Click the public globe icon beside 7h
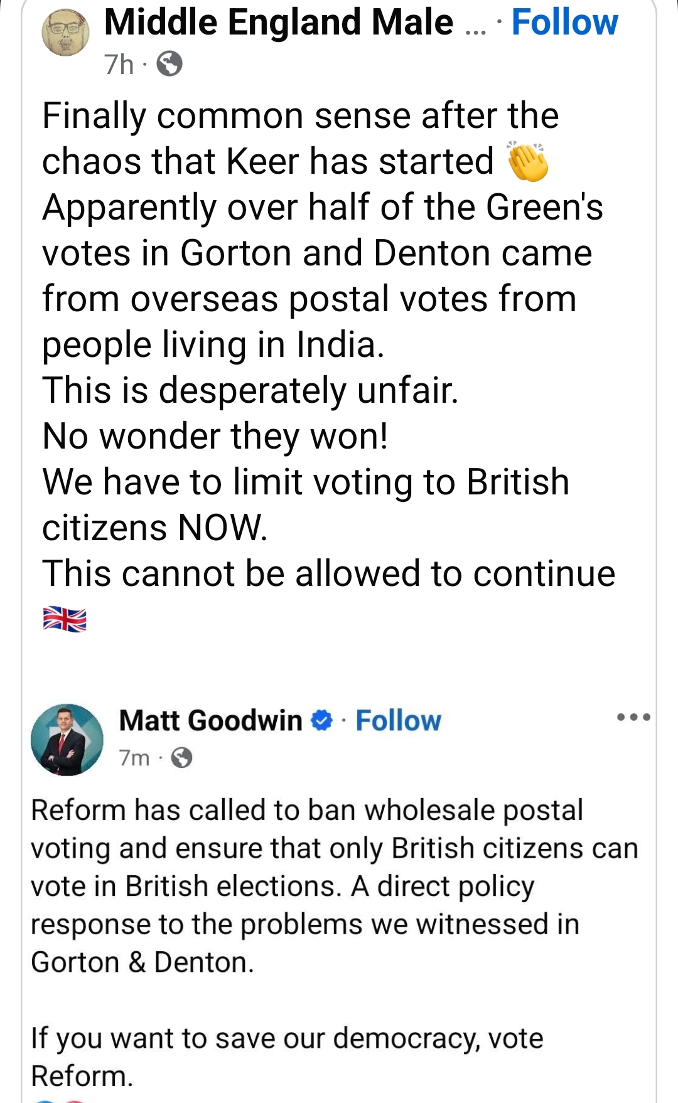This screenshot has width=678, height=1103. click(x=169, y=64)
